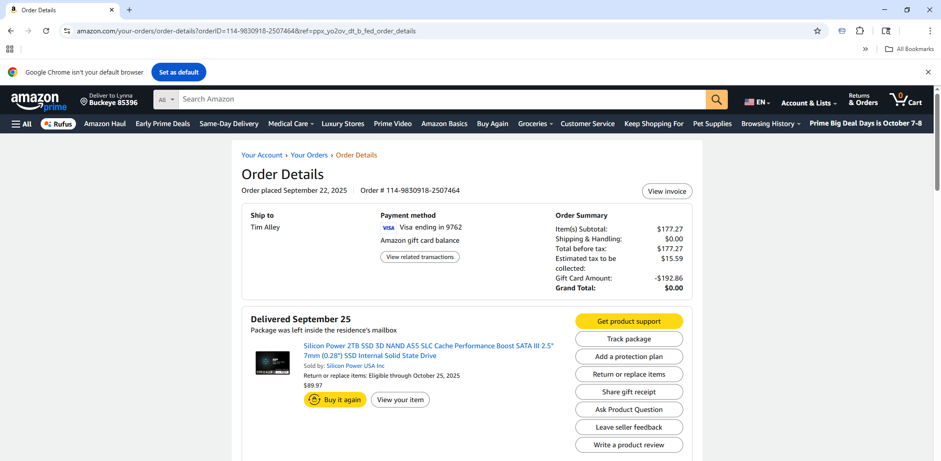Click the Silicon Power SSD product thumbnail
The width and height of the screenshot is (941, 461).
(272, 363)
